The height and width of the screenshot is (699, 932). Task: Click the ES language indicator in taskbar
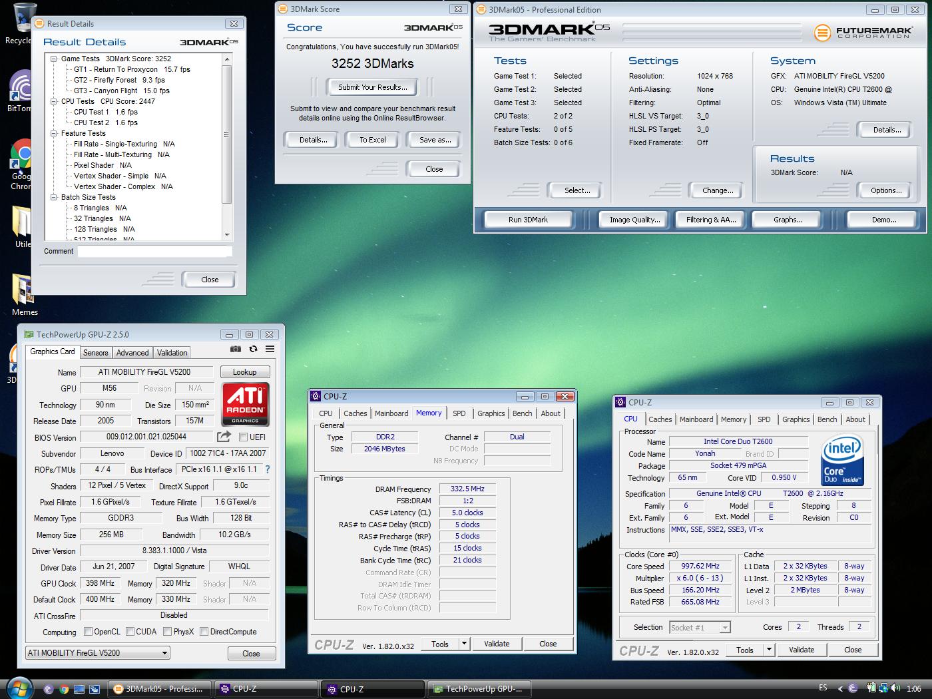pyautogui.click(x=823, y=688)
